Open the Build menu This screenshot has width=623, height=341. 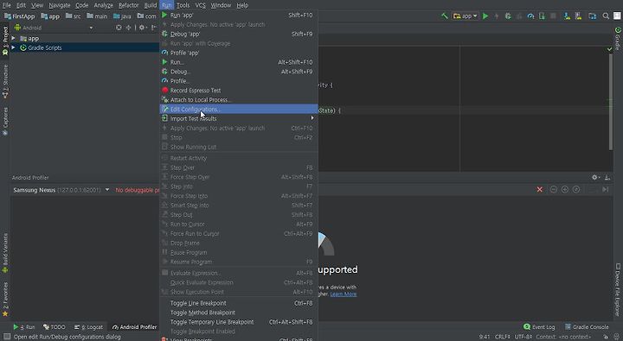[151, 5]
